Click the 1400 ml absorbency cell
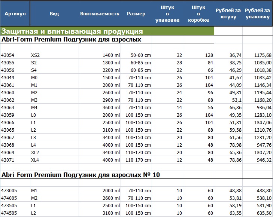Screen dimensions: 273x217 pyautogui.click(x=100, y=55)
